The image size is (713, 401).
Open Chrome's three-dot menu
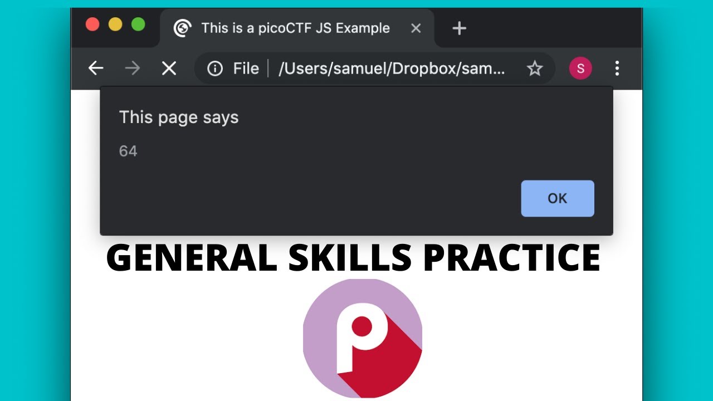point(617,69)
